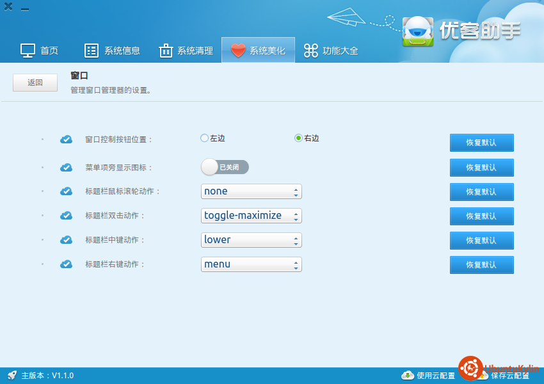Select the 左边 radio button
The height and width of the screenshot is (384, 544).
[x=205, y=138]
